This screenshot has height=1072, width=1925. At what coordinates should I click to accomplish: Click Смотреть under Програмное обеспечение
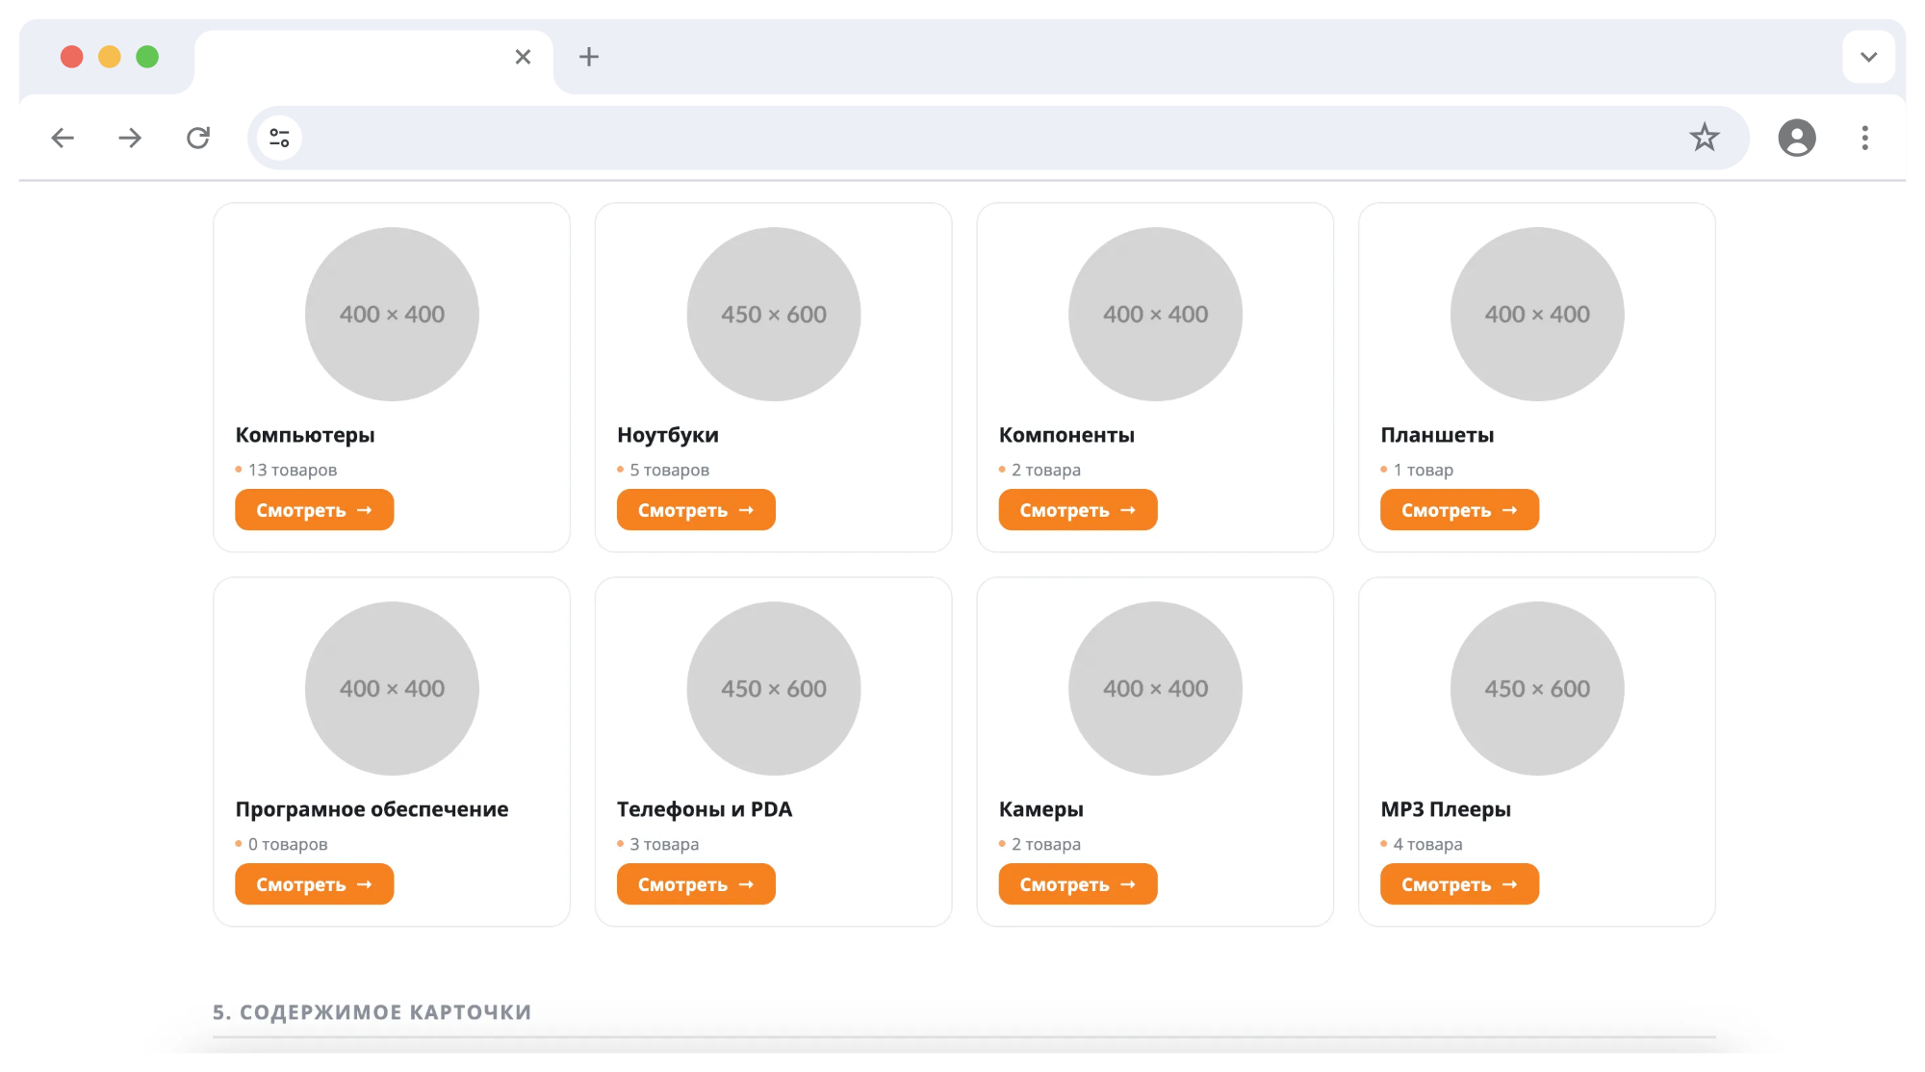pos(314,884)
